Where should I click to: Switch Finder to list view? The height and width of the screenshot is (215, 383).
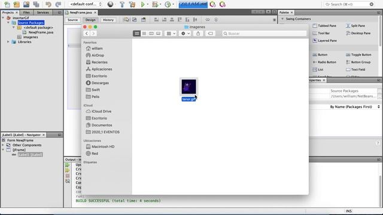coord(144,33)
